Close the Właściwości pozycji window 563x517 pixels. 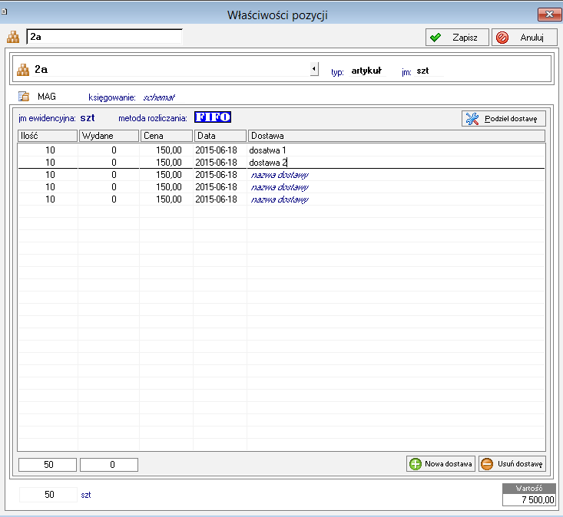tap(547, 14)
